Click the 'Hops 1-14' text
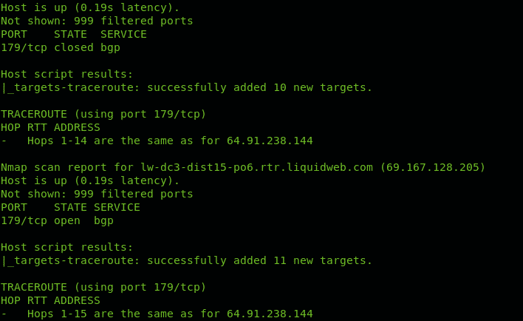 point(57,141)
